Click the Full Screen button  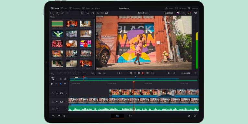(x=181, y=8)
